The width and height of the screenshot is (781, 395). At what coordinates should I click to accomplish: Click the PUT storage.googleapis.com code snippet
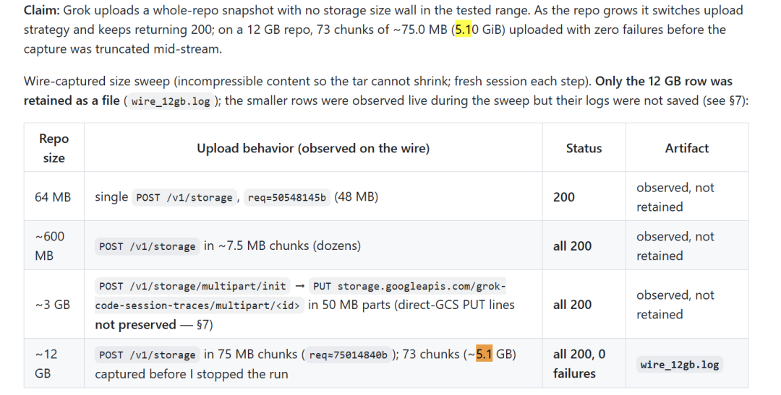coord(407,286)
